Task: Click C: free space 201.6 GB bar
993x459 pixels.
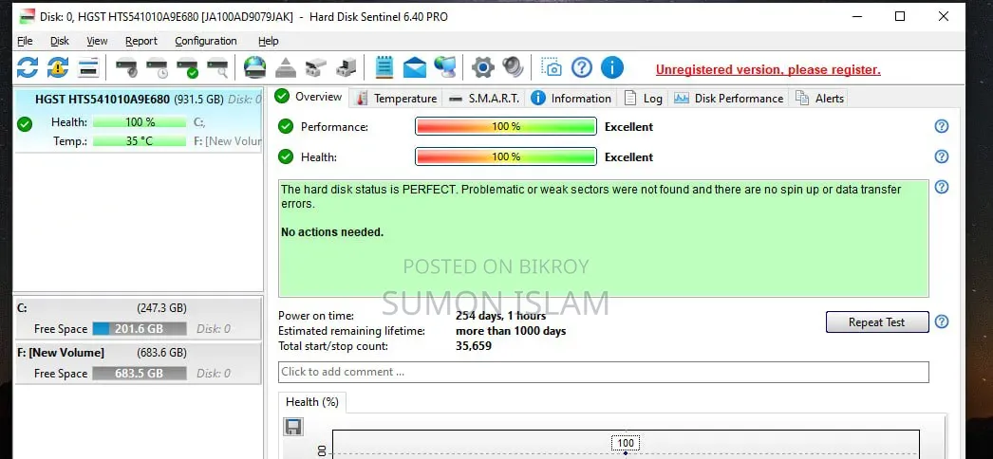Action: [140, 329]
